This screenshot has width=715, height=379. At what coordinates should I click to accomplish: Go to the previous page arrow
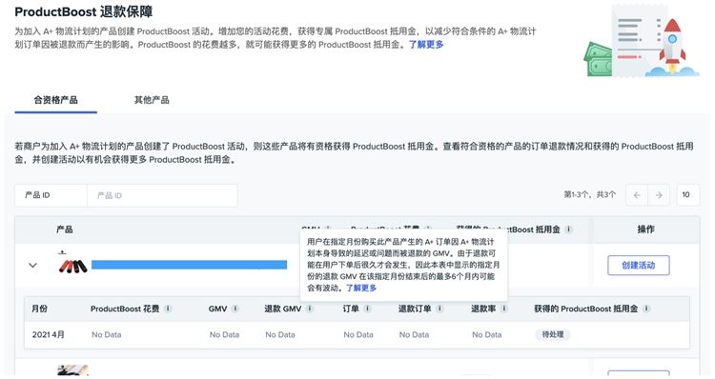(637, 195)
